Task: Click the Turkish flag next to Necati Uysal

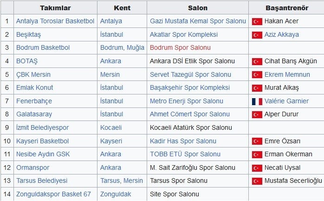Action: coord(257,168)
